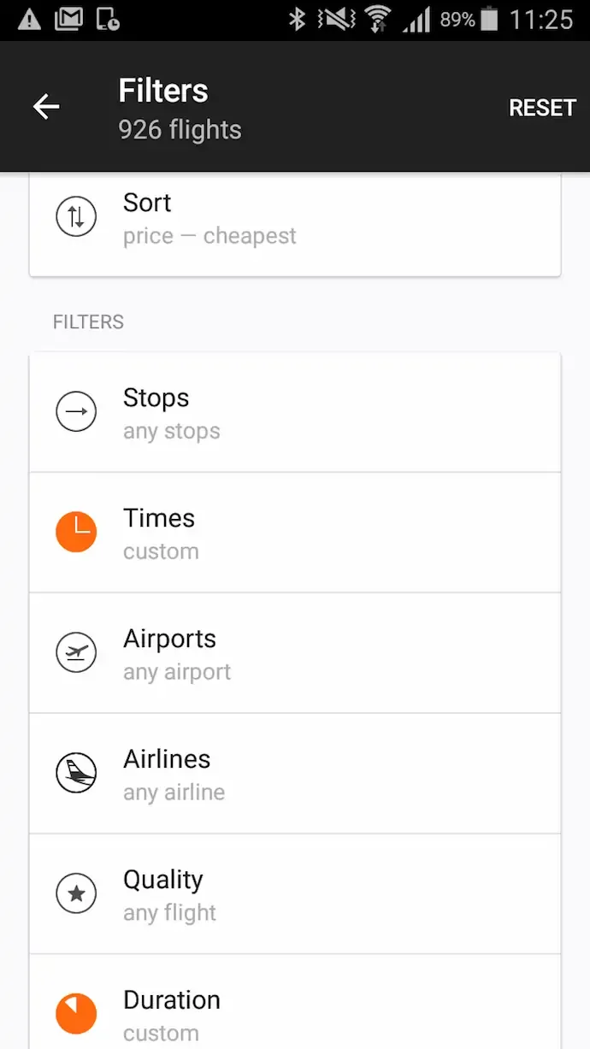The height and width of the screenshot is (1049, 590).
Task: Tap the battery indicator in status bar
Action: pos(489,20)
